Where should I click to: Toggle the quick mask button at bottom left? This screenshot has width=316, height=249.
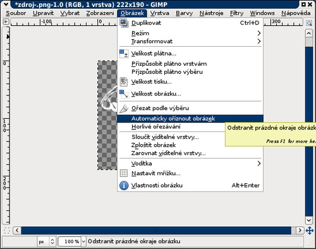pos(7,230)
